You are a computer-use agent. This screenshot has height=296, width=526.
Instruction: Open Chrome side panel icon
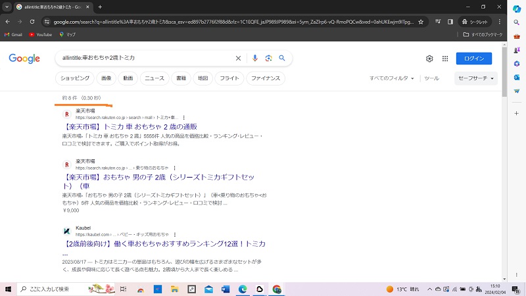click(450, 22)
